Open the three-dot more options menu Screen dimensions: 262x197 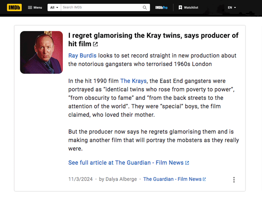point(234,180)
